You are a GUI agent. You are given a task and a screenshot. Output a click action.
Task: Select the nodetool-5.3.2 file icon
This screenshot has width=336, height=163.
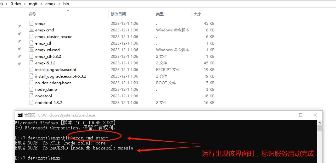(31, 103)
